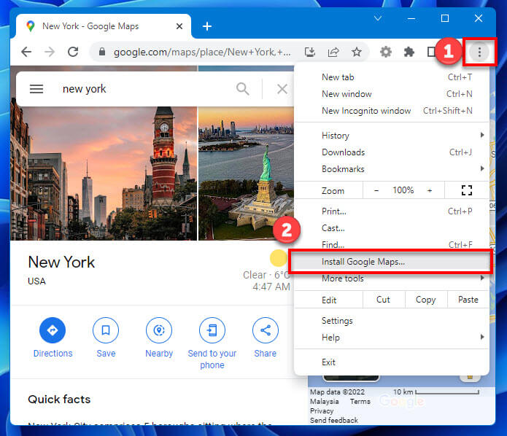Image resolution: width=507 pixels, height=436 pixels.
Task: Click the install app icon in address bar
Action: pos(310,52)
